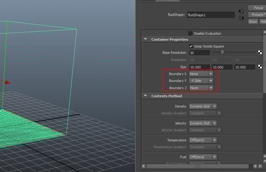Click the Focus button
Screen dimensions: 266x172
258,8
